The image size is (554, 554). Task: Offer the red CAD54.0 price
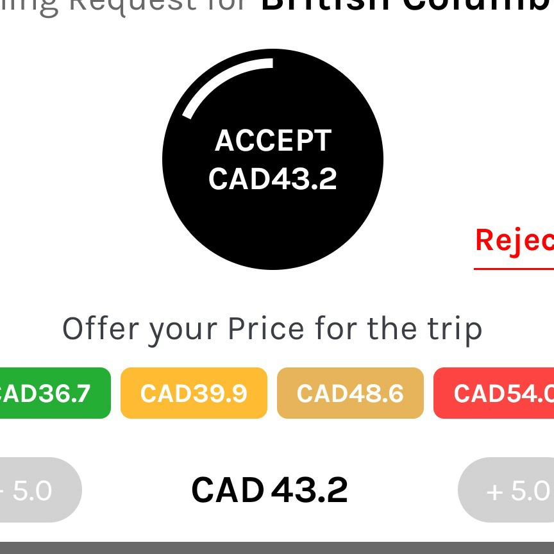point(494,393)
